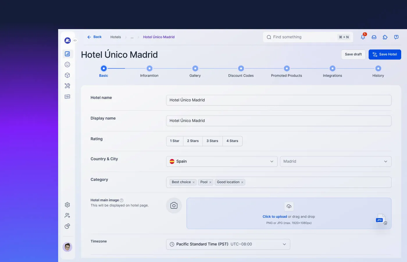The image size is (407, 262).
Task: Click the Click to upload link
Action: point(275,217)
